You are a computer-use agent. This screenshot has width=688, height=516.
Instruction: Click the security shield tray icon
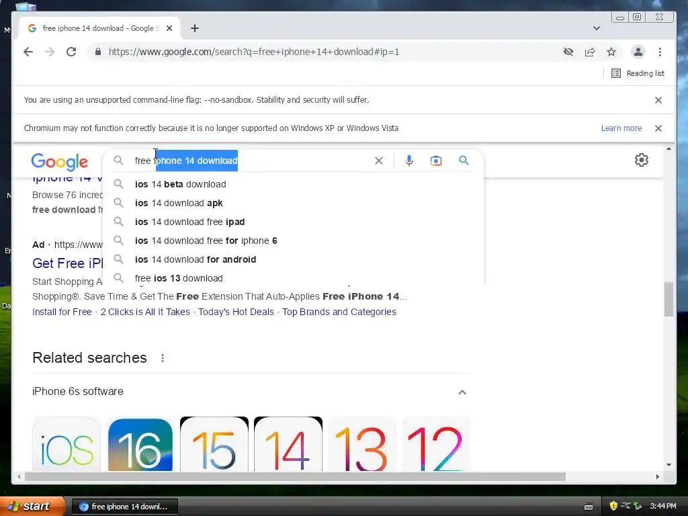pyautogui.click(x=613, y=507)
